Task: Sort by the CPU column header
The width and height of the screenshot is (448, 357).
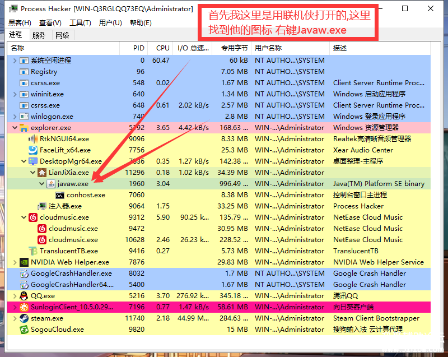Action: tap(162, 48)
